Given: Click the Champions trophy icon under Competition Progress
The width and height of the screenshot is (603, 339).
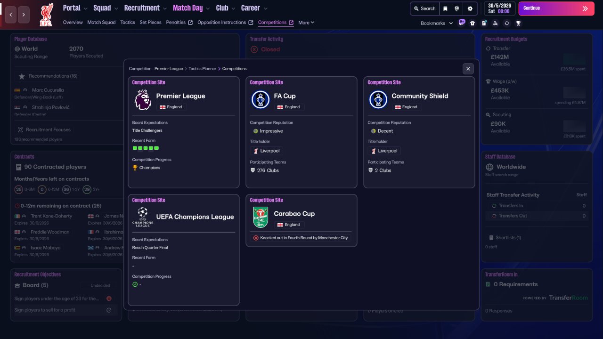Looking at the screenshot, I should 135,168.
